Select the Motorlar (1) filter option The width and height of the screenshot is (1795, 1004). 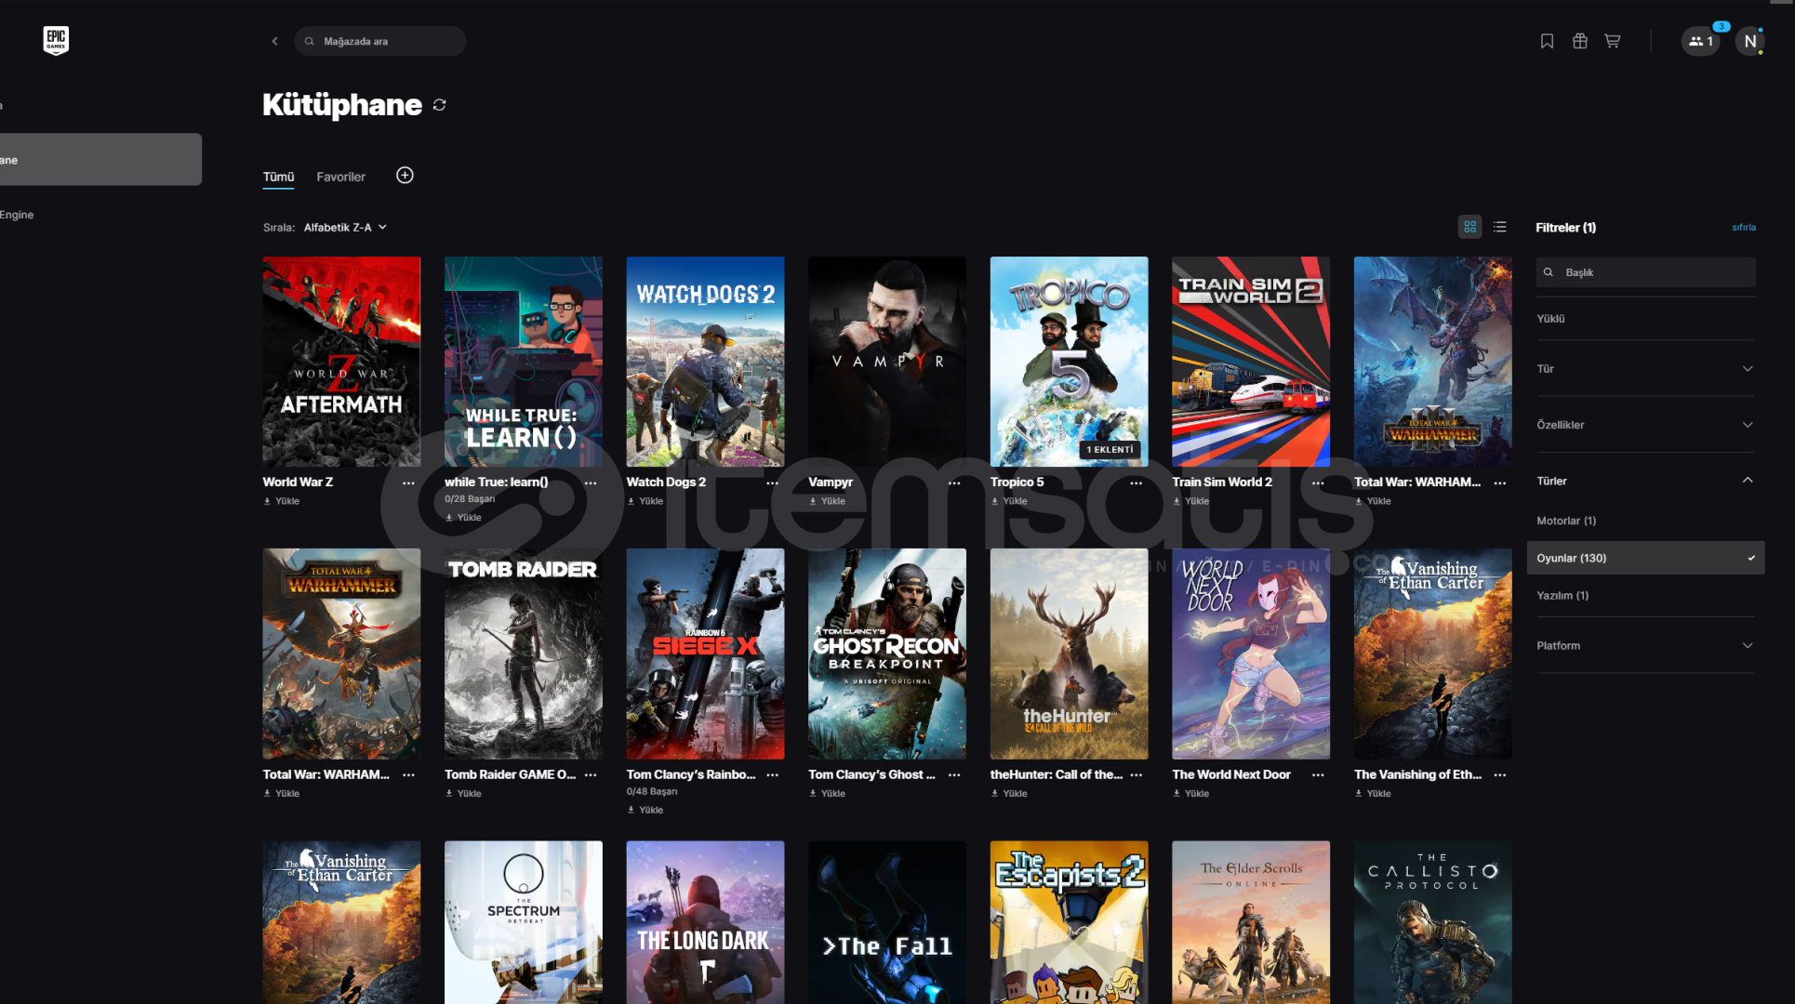click(x=1566, y=521)
